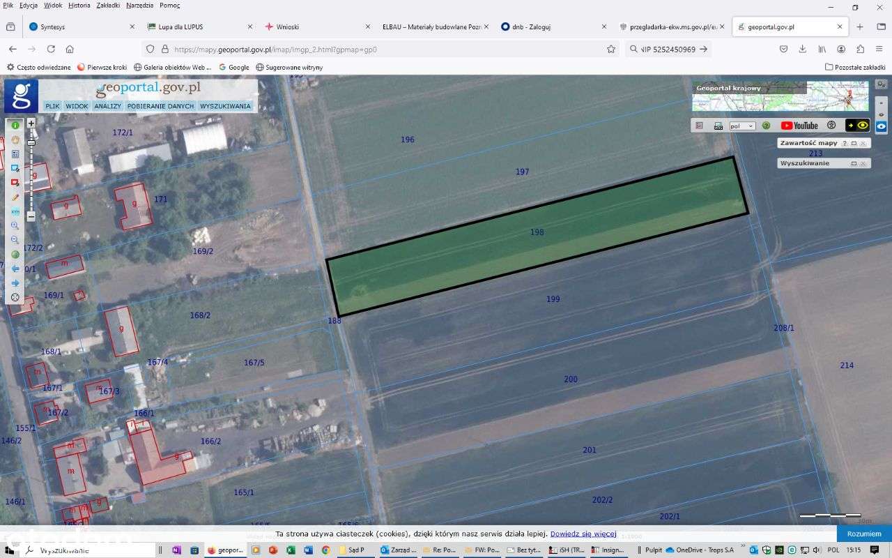The image size is (892, 558).
Task: Select the zoom-in magnifier tool
Action: click(15, 225)
